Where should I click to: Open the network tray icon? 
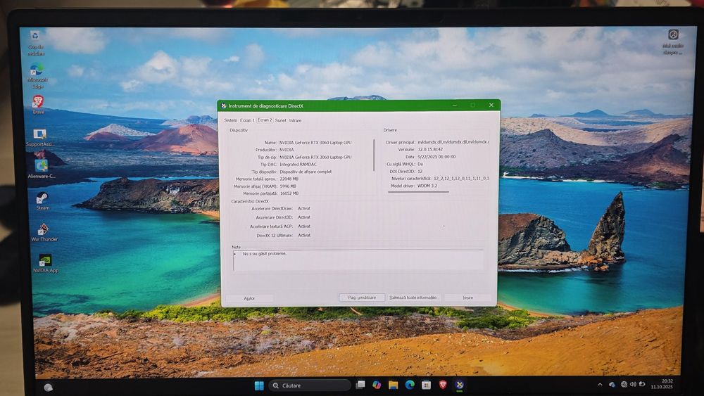pos(624,384)
